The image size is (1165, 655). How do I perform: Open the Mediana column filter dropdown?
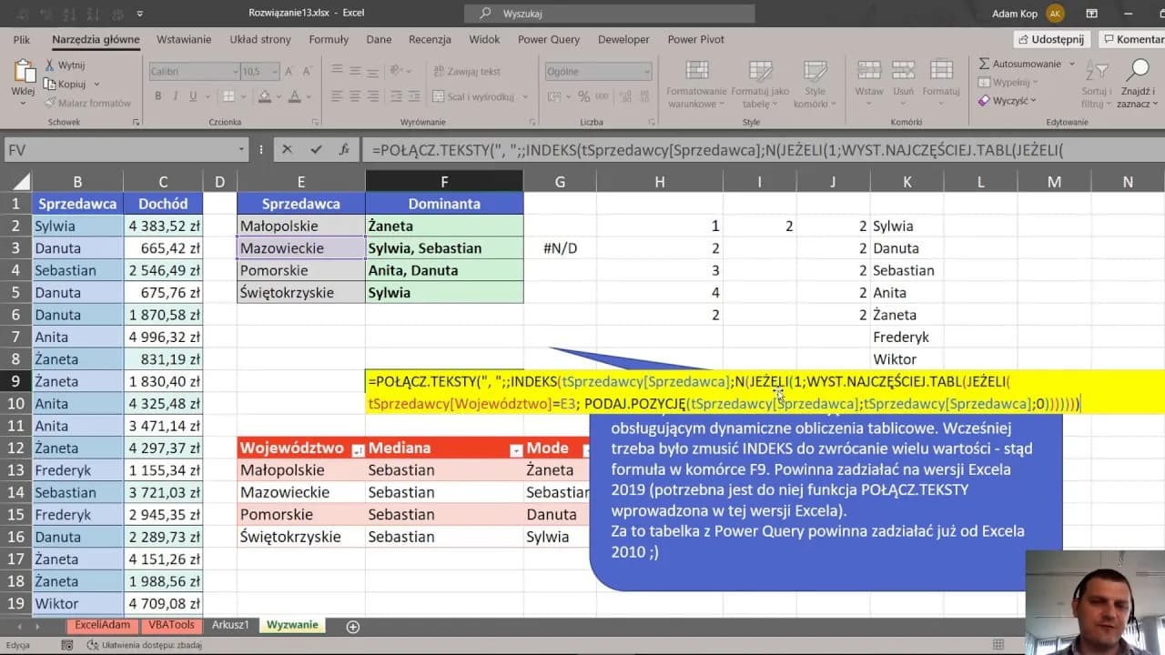click(x=516, y=449)
